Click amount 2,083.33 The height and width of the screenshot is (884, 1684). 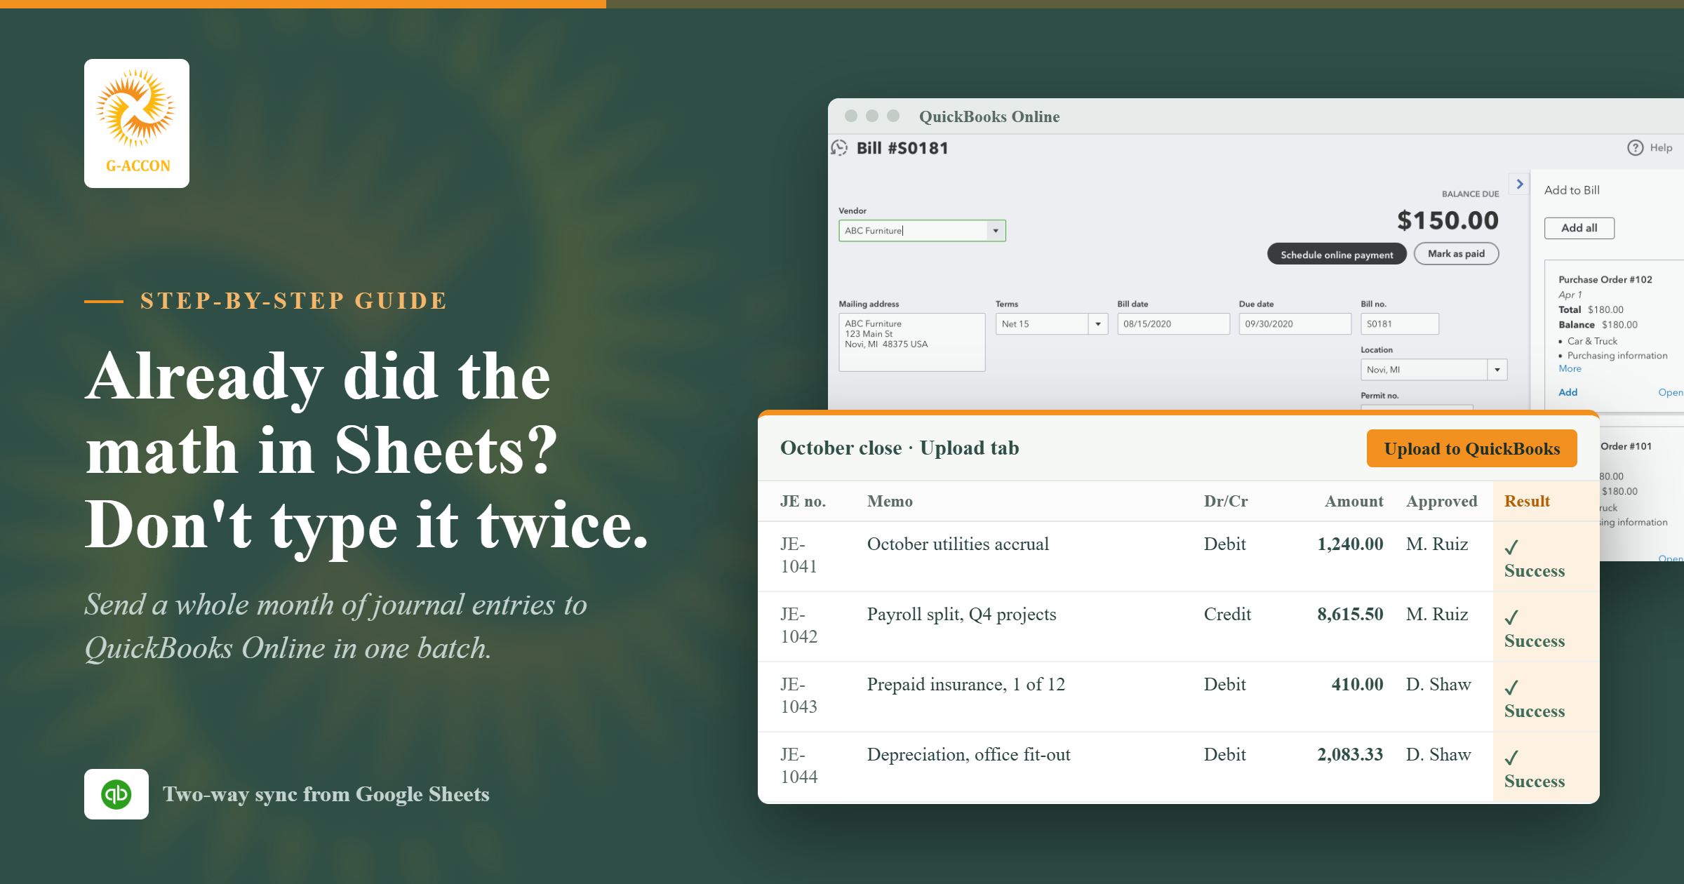pyautogui.click(x=1350, y=754)
